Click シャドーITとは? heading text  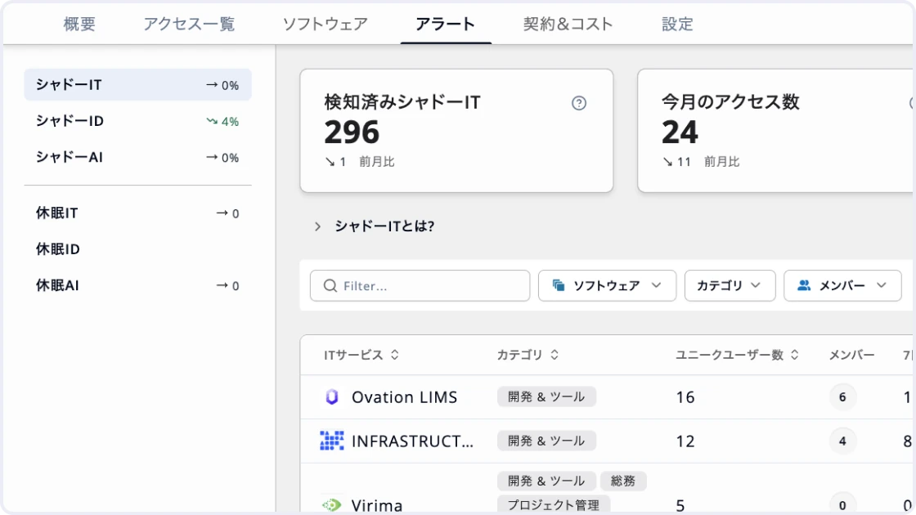tap(384, 226)
